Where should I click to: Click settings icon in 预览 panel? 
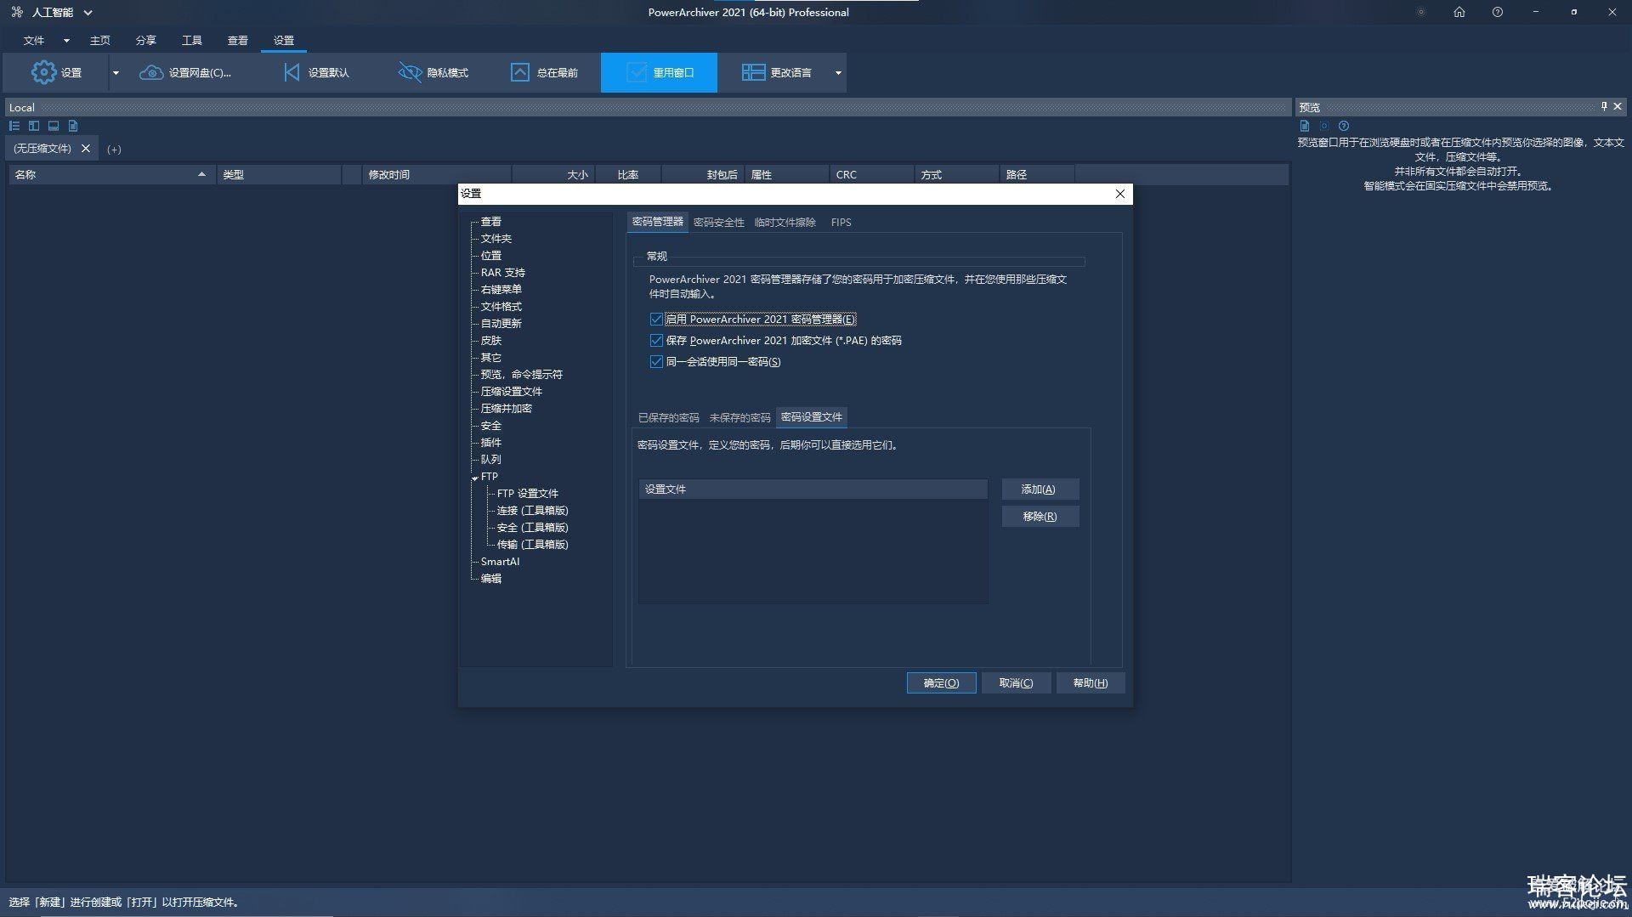tap(1324, 126)
